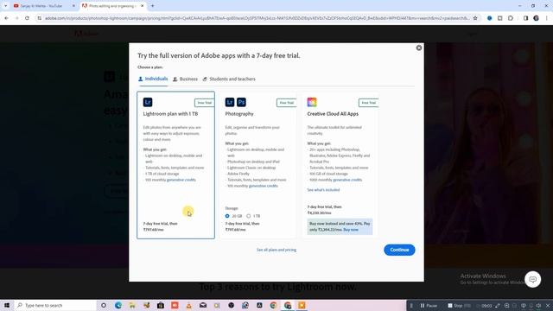Select the Photography plan heading
Image resolution: width=553 pixels, height=311 pixels.
pos(239,114)
